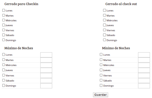The image size is (152, 98).
Task: Select Sábado input box in Máximo de Noches
Action: click(46, 81)
